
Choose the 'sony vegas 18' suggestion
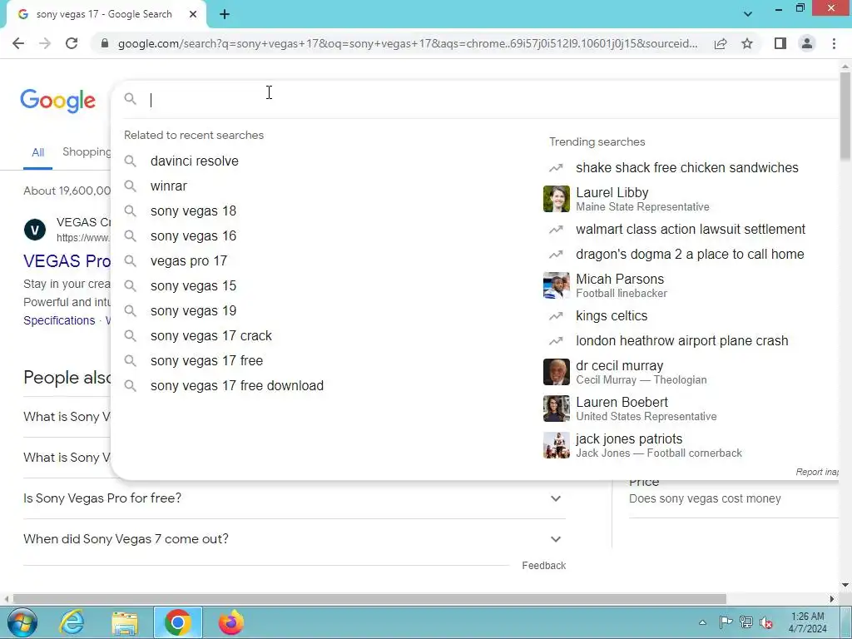(193, 211)
